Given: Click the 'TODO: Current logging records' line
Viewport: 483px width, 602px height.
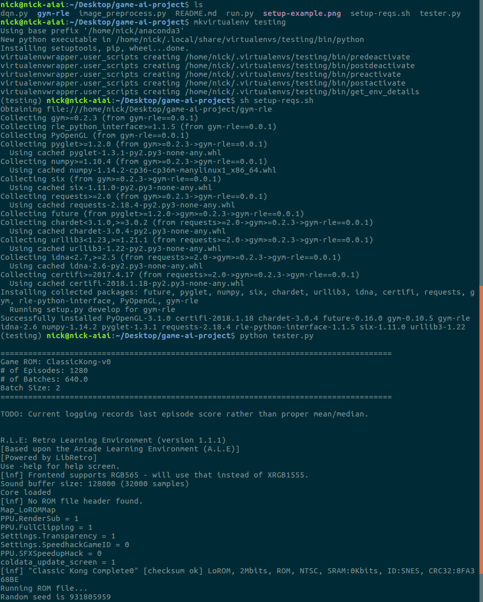Looking at the screenshot, I should [x=184, y=414].
